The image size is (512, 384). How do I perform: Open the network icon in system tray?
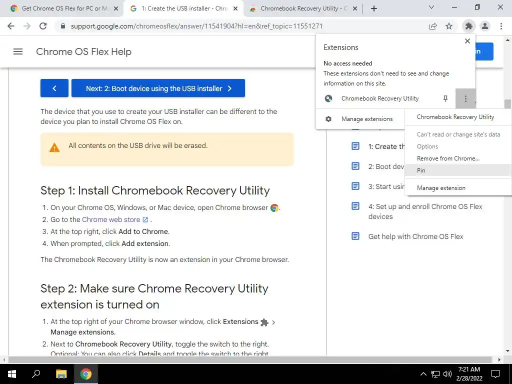point(435,374)
